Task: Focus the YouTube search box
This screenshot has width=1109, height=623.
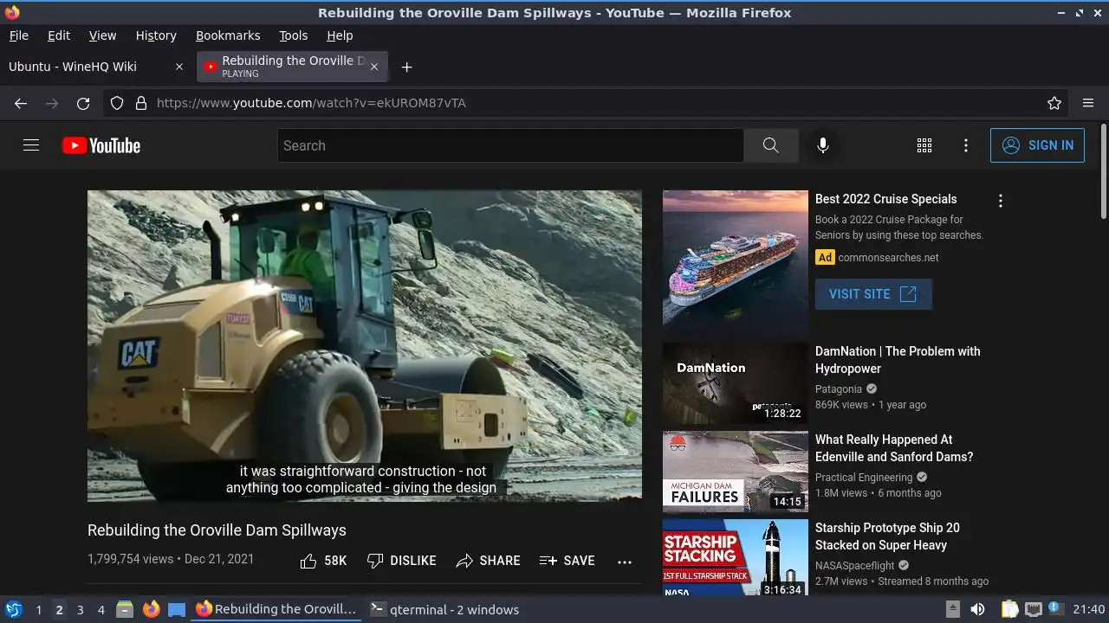Action: coord(510,145)
